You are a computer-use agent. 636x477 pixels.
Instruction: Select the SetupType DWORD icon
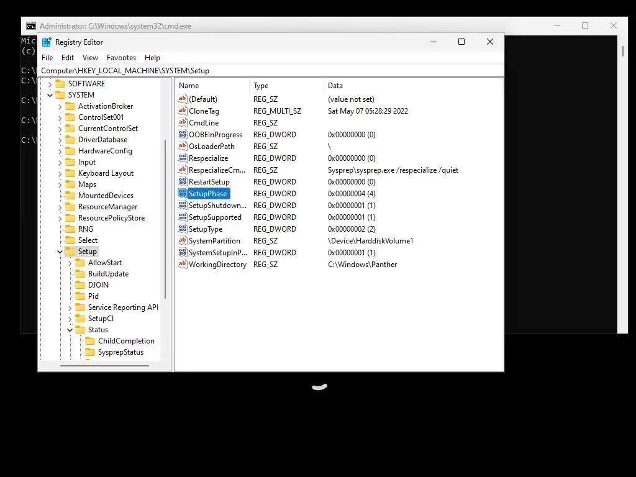tap(183, 229)
